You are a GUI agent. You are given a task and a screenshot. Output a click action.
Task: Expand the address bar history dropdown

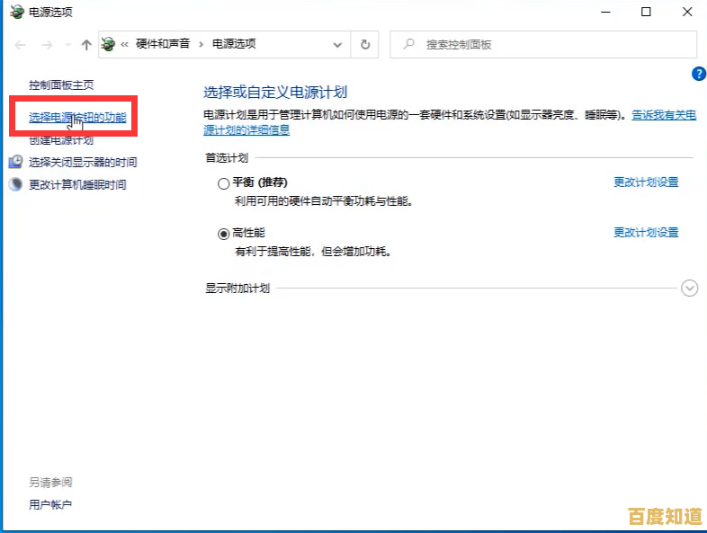[x=337, y=45]
